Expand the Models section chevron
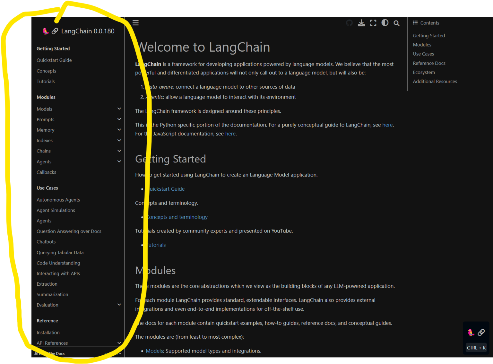This screenshot has width=493, height=364. pyautogui.click(x=119, y=109)
